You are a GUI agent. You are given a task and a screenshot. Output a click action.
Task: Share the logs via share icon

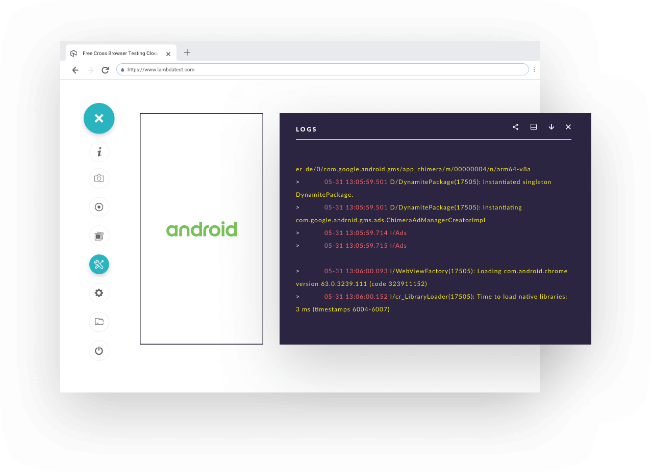(515, 127)
